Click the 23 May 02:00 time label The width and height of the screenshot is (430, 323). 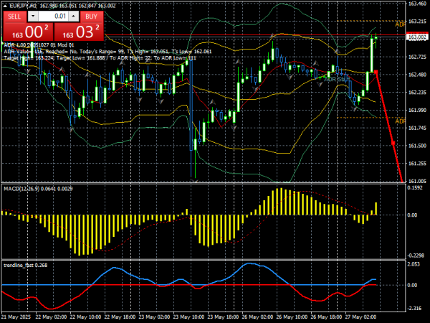click(154, 317)
